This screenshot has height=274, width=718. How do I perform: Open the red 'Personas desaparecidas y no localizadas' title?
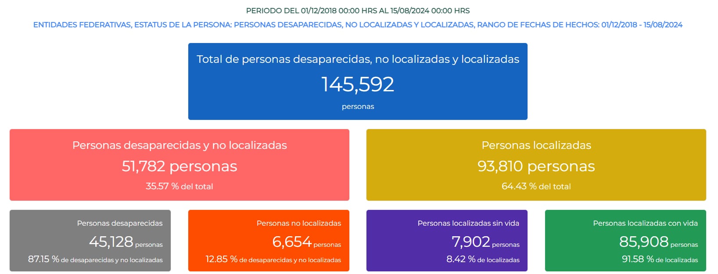tap(179, 145)
